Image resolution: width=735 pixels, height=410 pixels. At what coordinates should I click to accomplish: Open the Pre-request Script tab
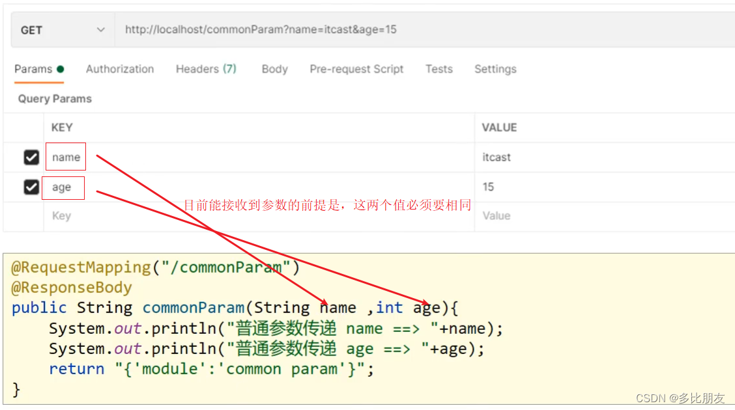click(356, 69)
